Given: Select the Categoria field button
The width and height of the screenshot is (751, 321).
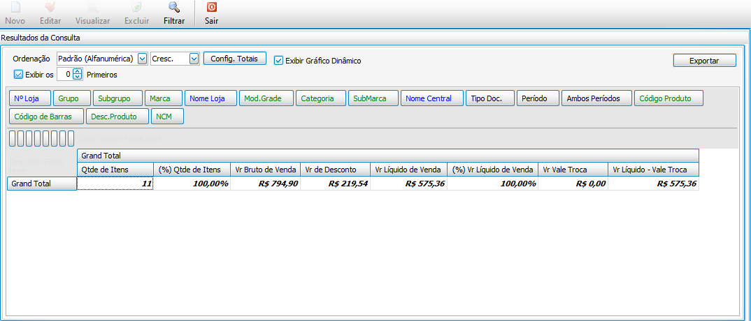Looking at the screenshot, I should pos(321,98).
